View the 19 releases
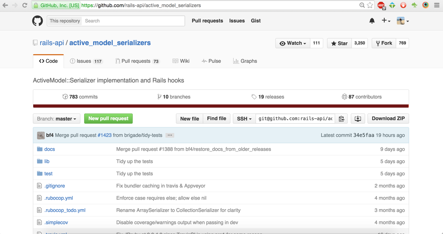 click(x=268, y=97)
